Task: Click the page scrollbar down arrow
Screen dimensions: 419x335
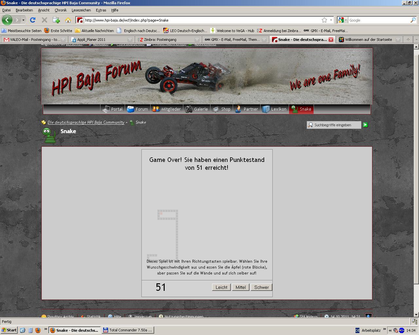Action: [x=416, y=314]
